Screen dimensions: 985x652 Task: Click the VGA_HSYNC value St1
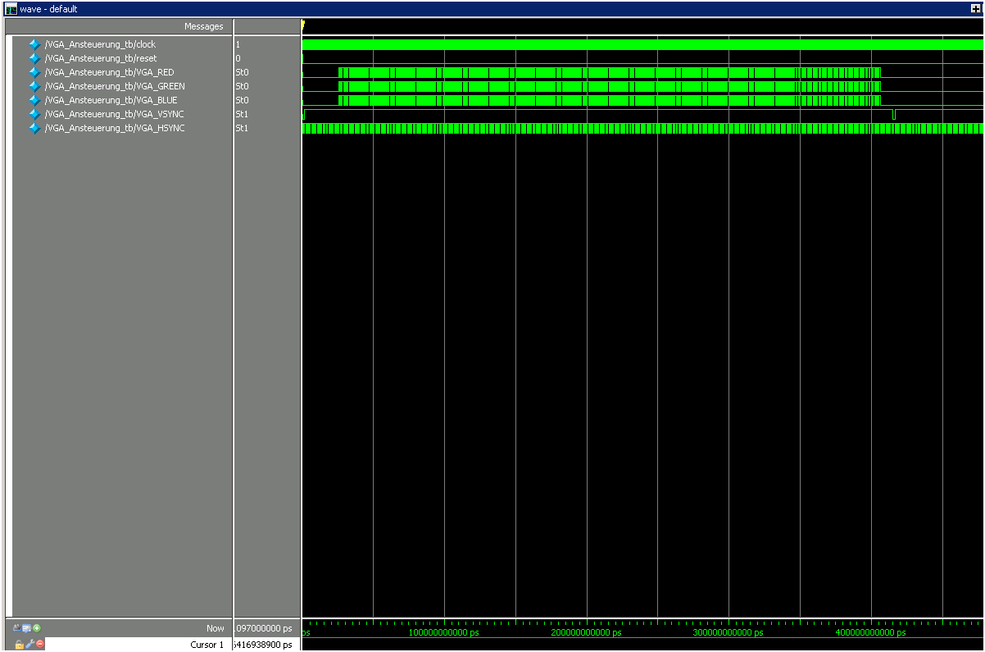pyautogui.click(x=242, y=128)
